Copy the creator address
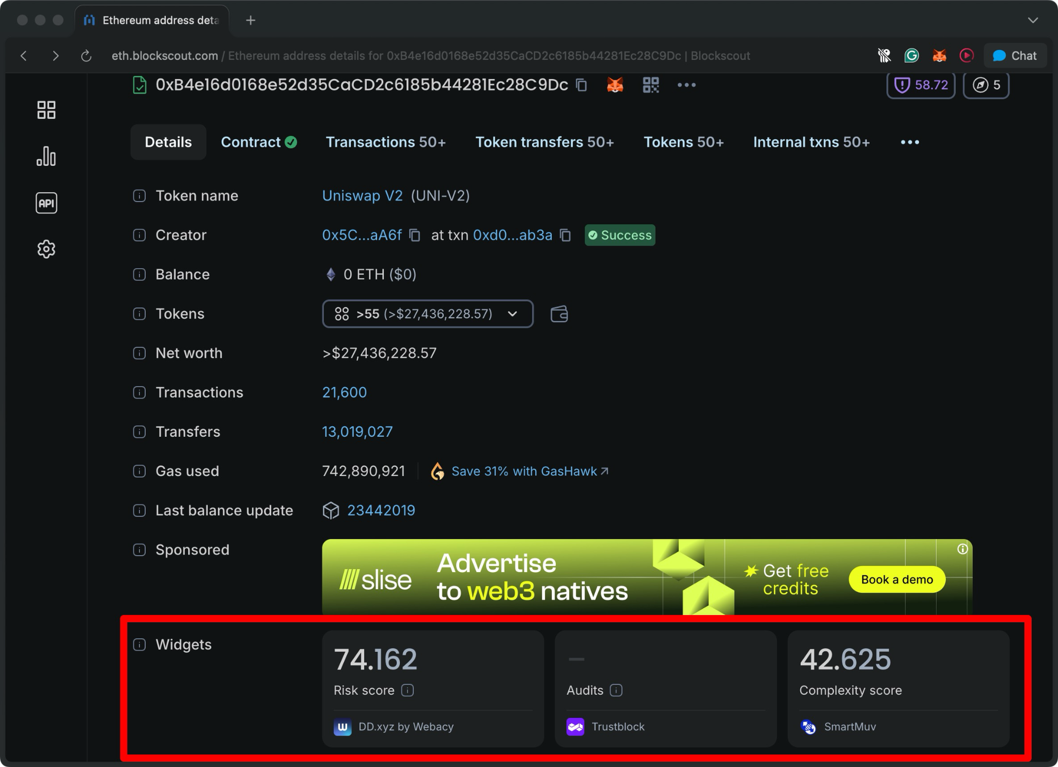The image size is (1058, 767). click(415, 235)
